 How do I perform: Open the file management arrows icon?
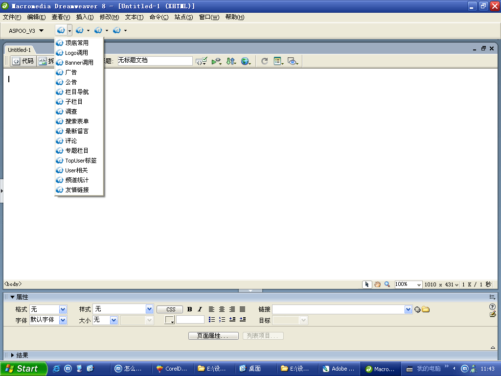point(231,61)
